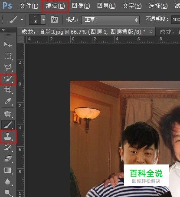This screenshot has width=180, height=197.
Task: Click the ruler origin corner box
Action: (21, 39)
